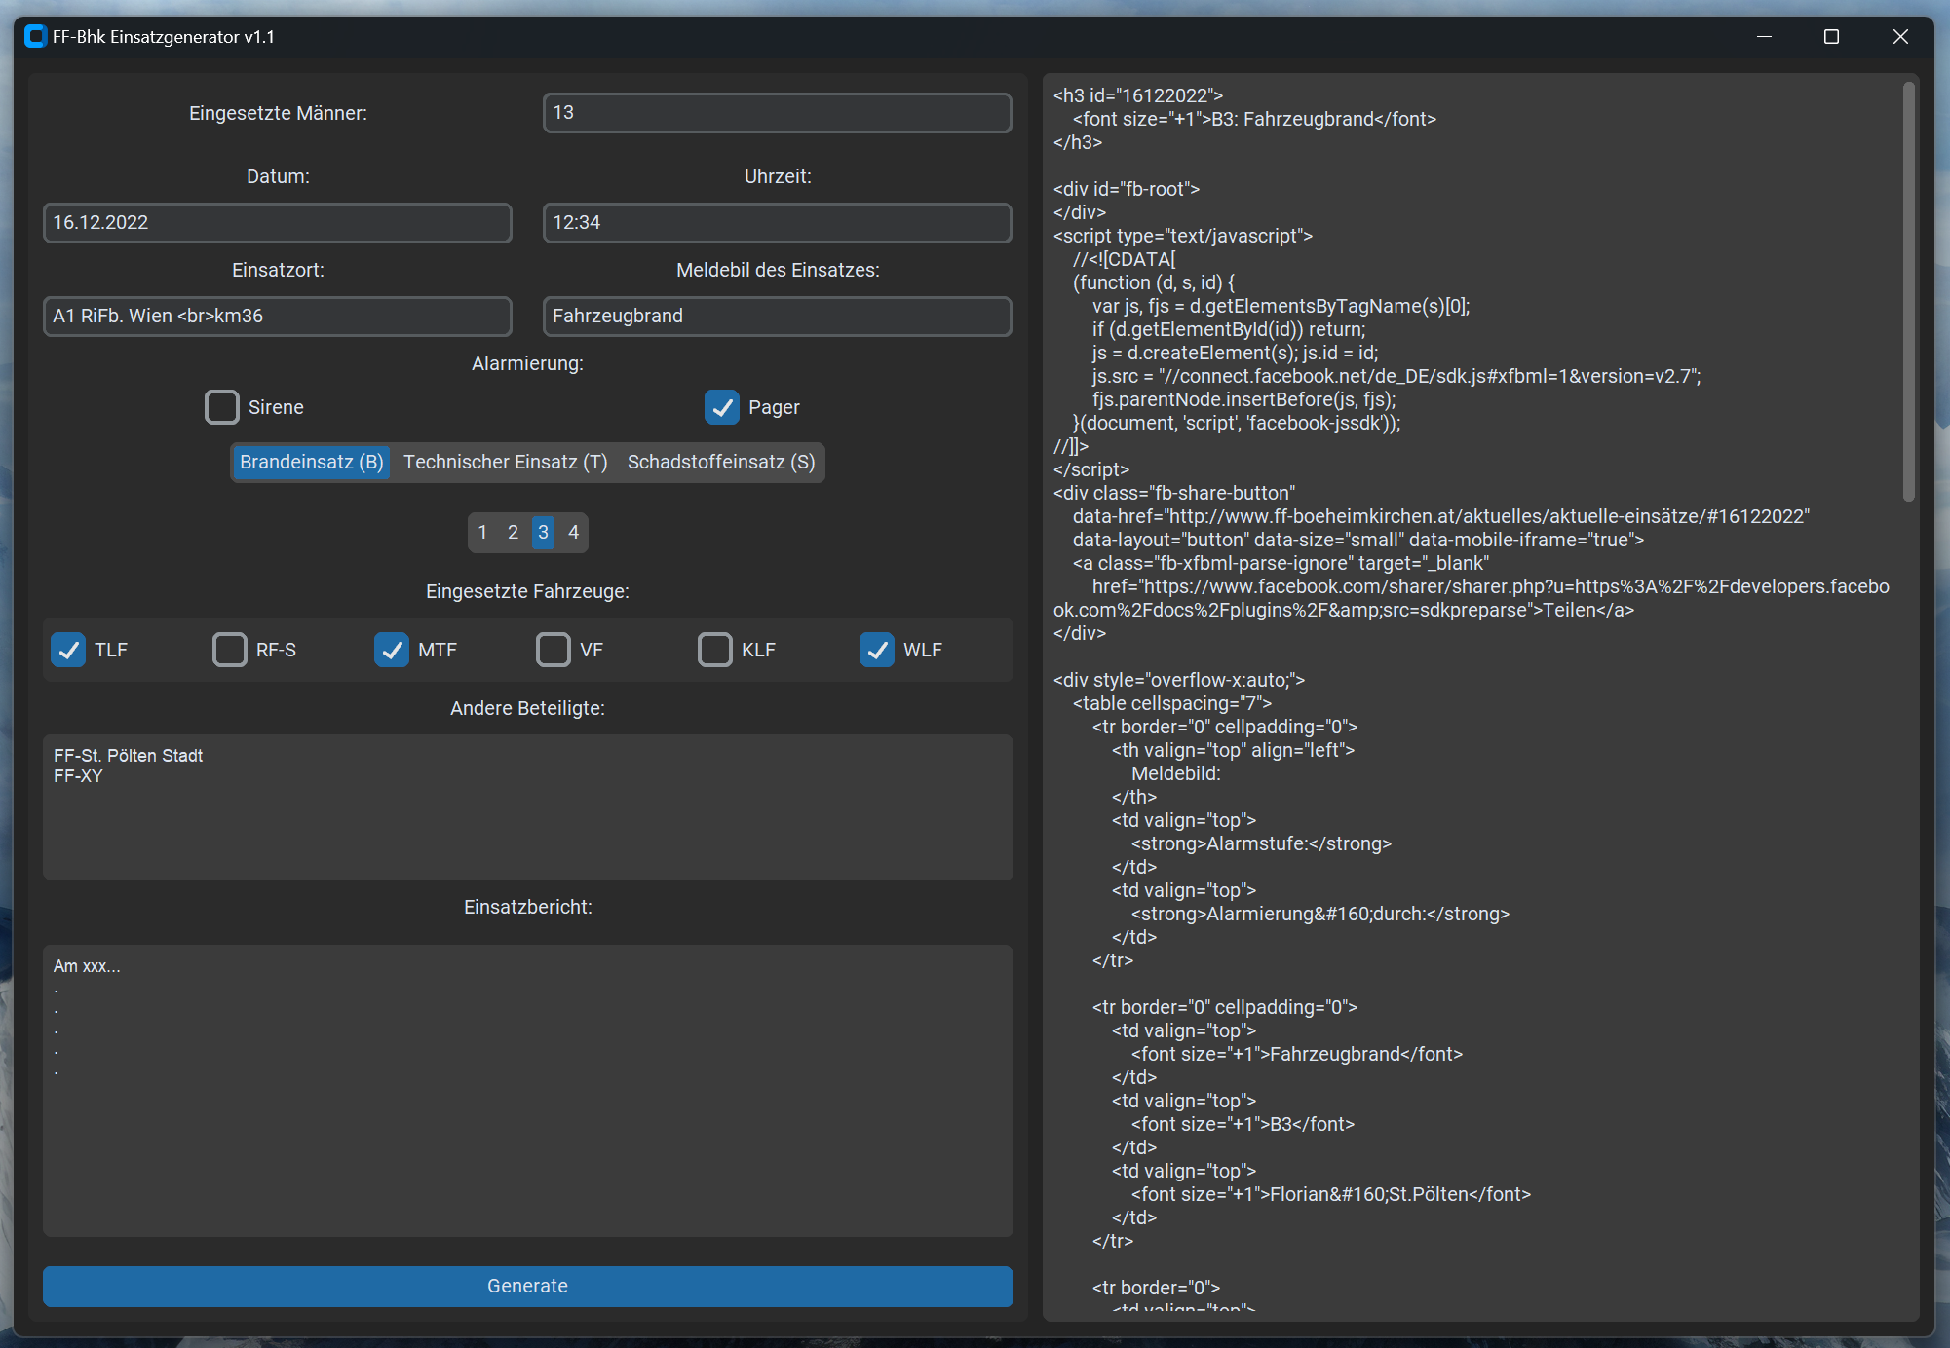Uncheck the WLF vehicle checkbox
This screenshot has width=1950, height=1348.
[877, 650]
